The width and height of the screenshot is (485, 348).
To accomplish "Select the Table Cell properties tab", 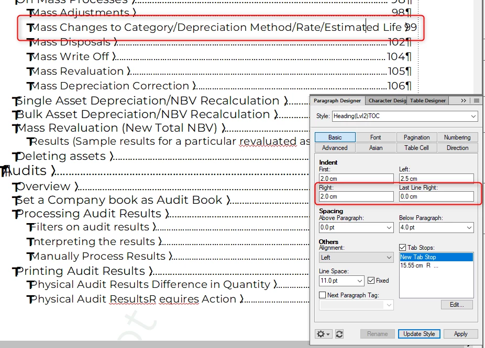I will (416, 148).
